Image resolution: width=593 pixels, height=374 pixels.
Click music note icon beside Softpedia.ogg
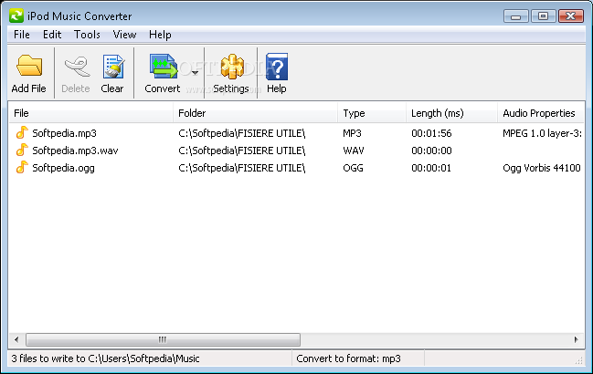[x=22, y=167]
